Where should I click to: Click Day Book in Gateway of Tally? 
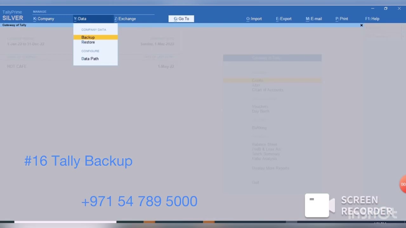point(260,111)
